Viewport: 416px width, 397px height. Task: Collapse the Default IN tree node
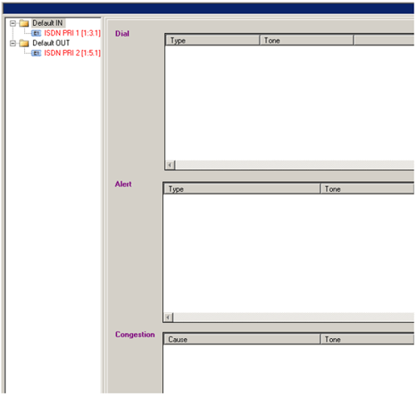click(12, 23)
